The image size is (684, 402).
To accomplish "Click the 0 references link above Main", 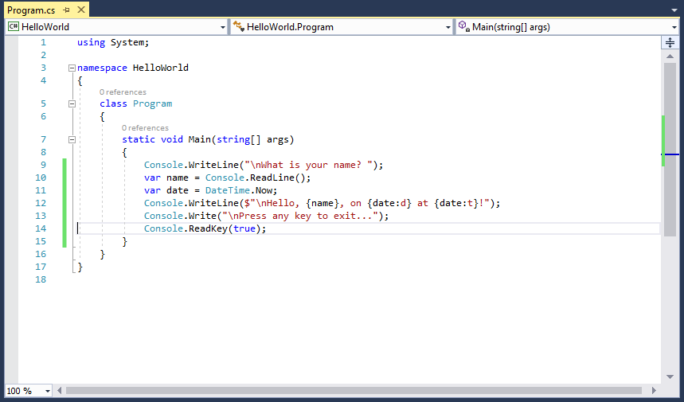I will tap(145, 127).
